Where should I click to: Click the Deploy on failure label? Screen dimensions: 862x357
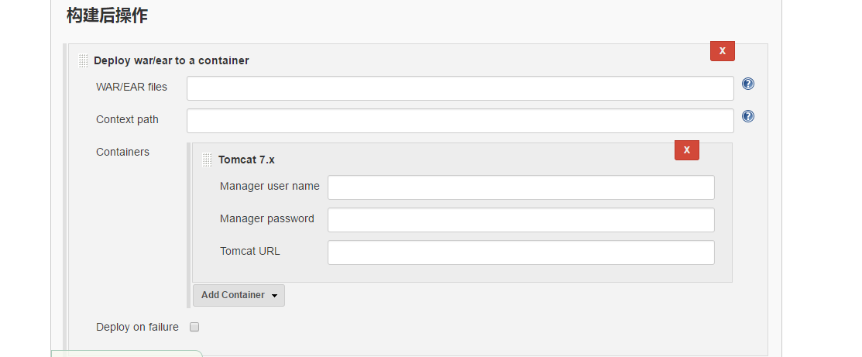[137, 327]
